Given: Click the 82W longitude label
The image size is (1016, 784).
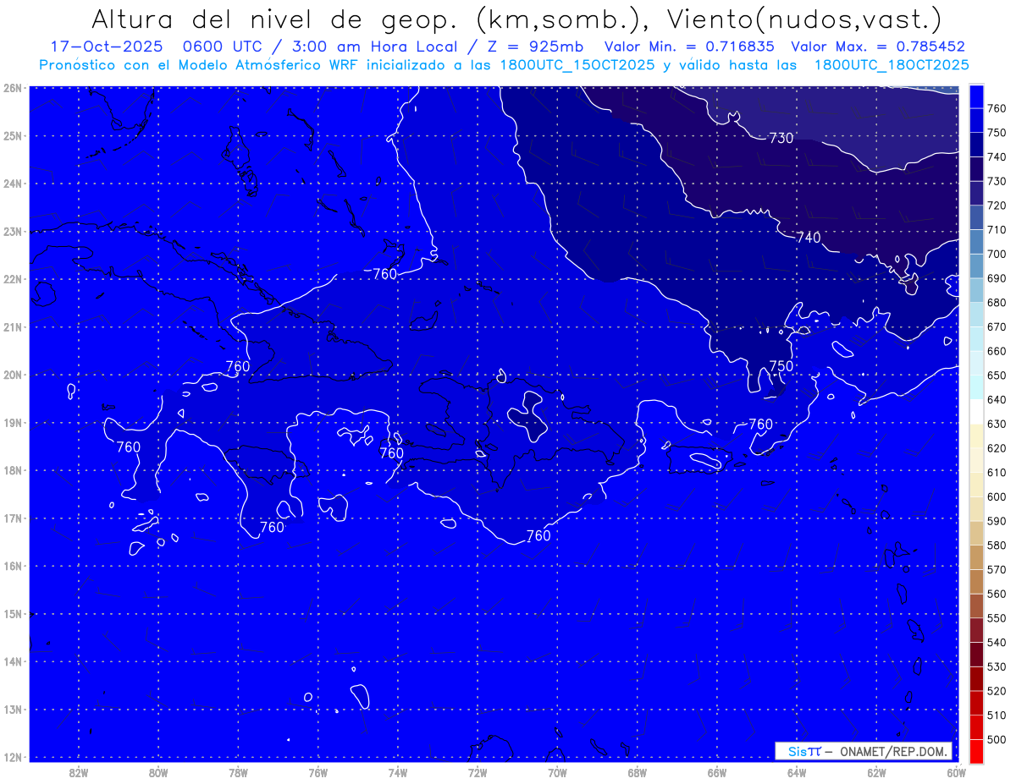Looking at the screenshot, I should coord(78,772).
